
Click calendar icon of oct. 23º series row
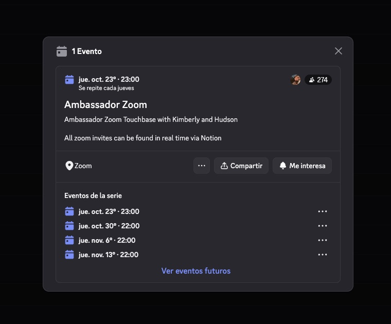click(x=69, y=211)
